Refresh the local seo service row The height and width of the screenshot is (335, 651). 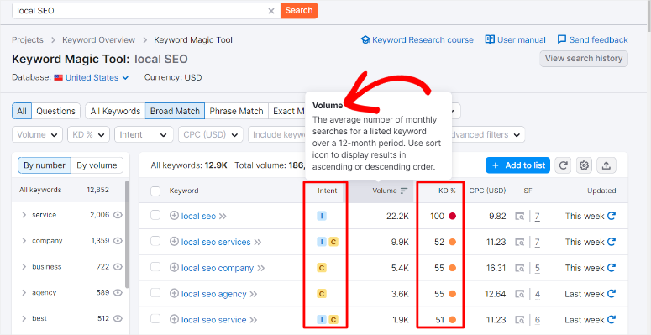click(x=612, y=320)
